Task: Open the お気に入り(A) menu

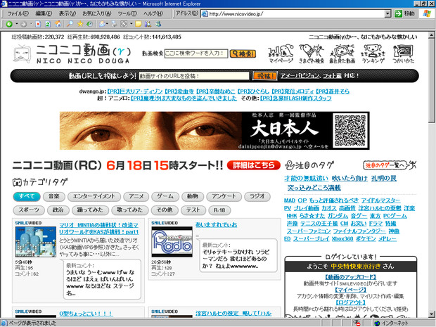Action: pyautogui.click(x=97, y=13)
